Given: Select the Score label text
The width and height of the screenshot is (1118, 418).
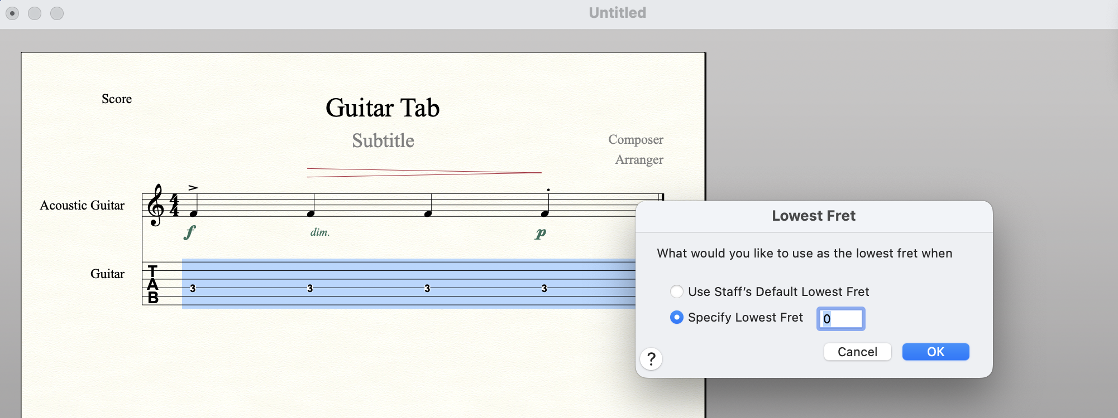Looking at the screenshot, I should [117, 99].
